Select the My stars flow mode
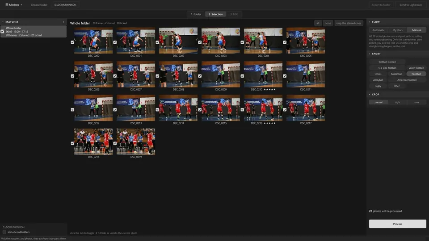Image resolution: width=429 pixels, height=241 pixels. [x=398, y=30]
